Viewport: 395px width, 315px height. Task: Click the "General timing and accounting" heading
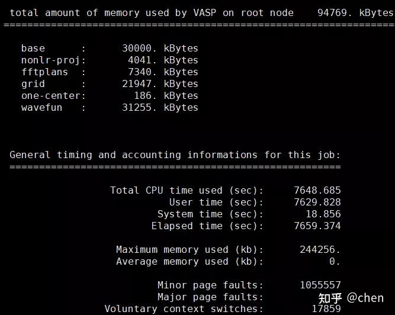pyautogui.click(x=175, y=155)
